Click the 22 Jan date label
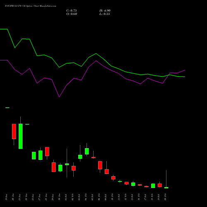Screen dimensions: 207x207 [26, 197]
